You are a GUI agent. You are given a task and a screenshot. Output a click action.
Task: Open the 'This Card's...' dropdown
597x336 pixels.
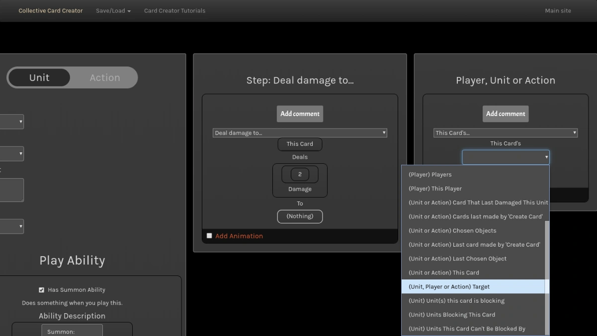click(506, 133)
